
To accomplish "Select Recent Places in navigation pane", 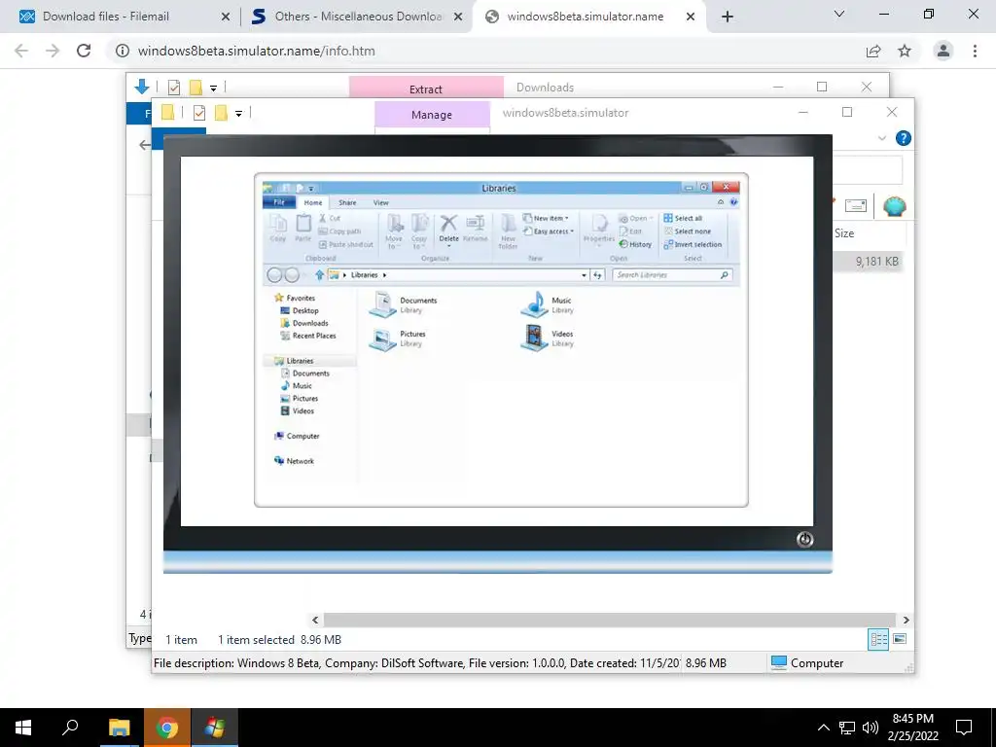I will tap(308, 336).
